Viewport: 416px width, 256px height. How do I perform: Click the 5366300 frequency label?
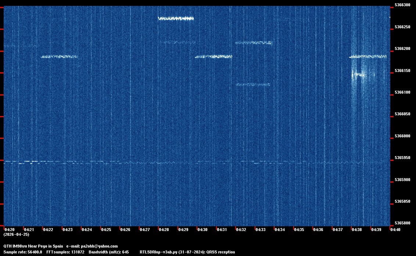[x=402, y=5]
